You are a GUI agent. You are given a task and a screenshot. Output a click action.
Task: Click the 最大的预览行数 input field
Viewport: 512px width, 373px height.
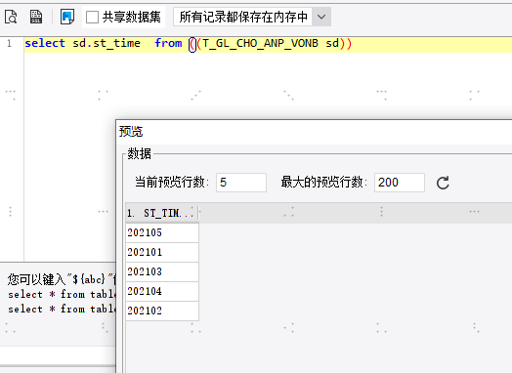[x=400, y=183]
